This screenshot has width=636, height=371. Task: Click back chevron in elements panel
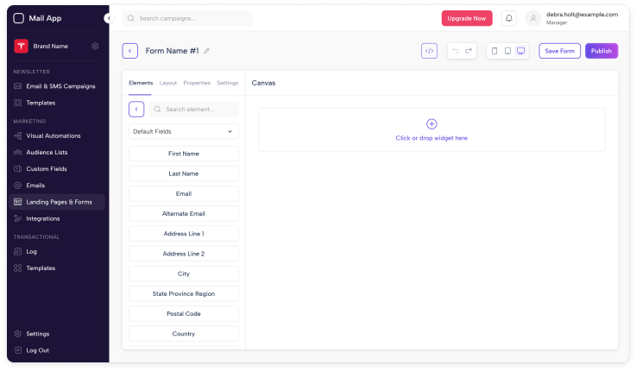point(136,110)
